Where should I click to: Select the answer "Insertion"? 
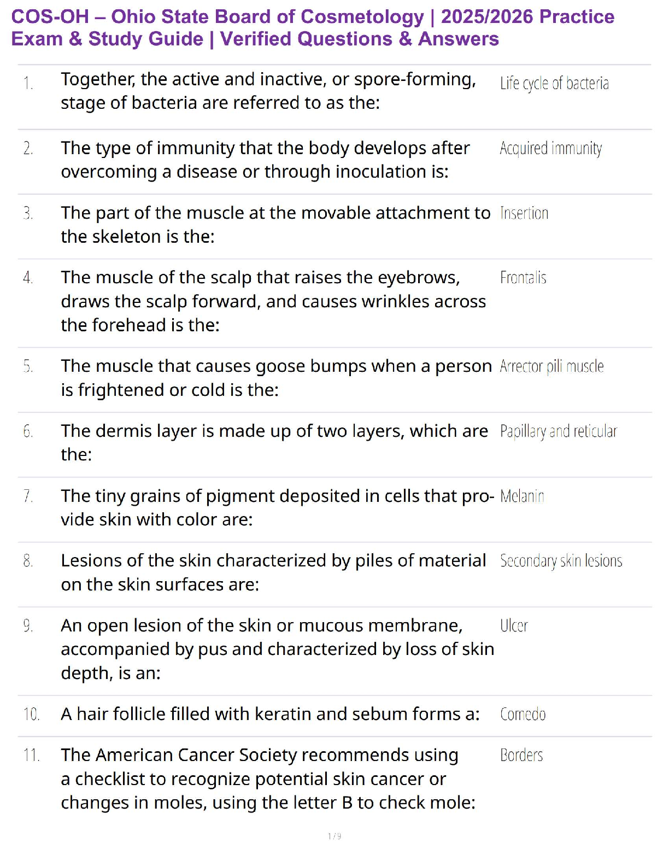click(524, 213)
